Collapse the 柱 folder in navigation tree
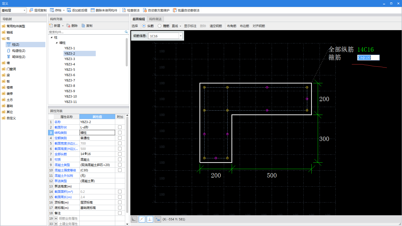The height and width of the screenshot is (226, 402). 4,38
